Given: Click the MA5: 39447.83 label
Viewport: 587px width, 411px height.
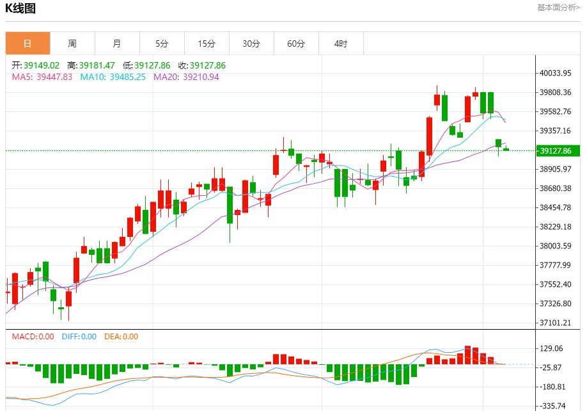Looking at the screenshot, I should click(42, 77).
